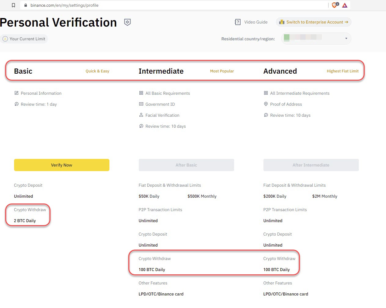Viewport: 386px width, 308px height.
Task: Click All Basic Requirements text
Action: [168, 93]
